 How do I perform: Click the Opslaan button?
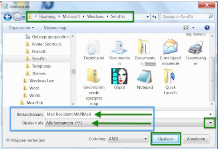(x=165, y=139)
